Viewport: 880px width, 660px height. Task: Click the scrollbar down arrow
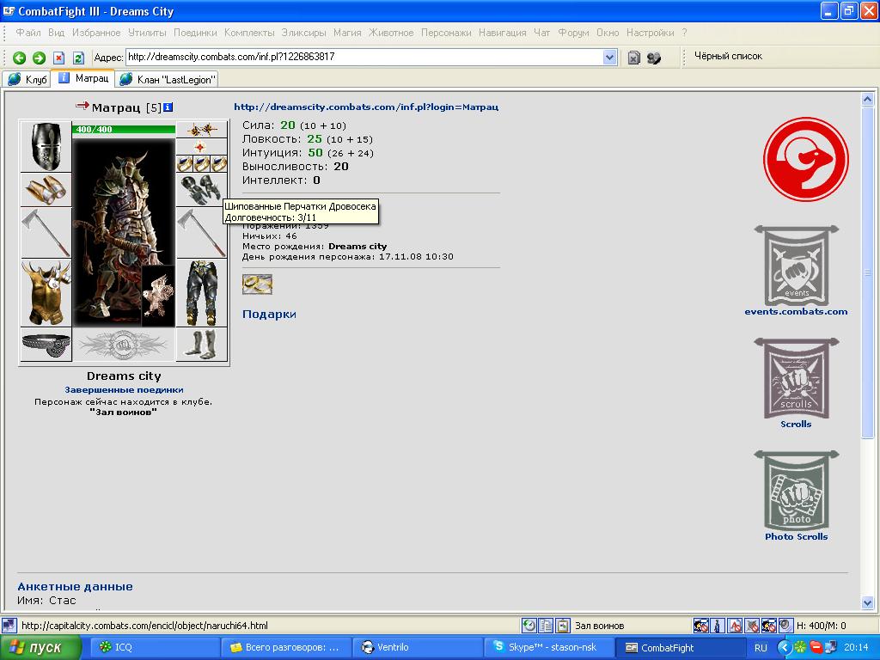coord(867,603)
